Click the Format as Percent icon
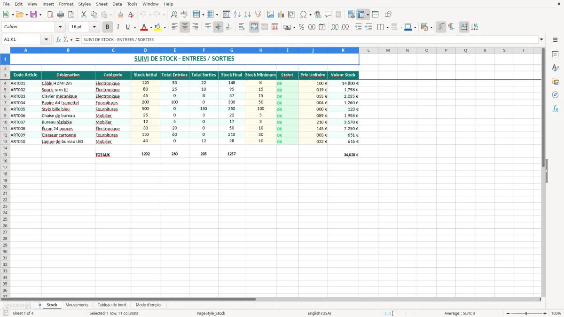Image resolution: width=564 pixels, height=317 pixels. coord(302,27)
